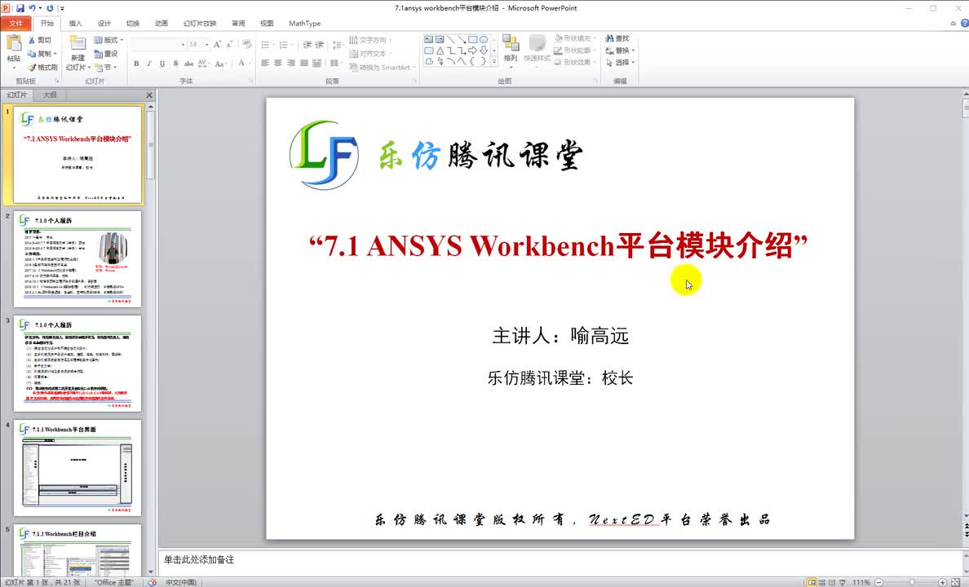
Task: Click the zoom slider handle
Action: tap(912, 582)
